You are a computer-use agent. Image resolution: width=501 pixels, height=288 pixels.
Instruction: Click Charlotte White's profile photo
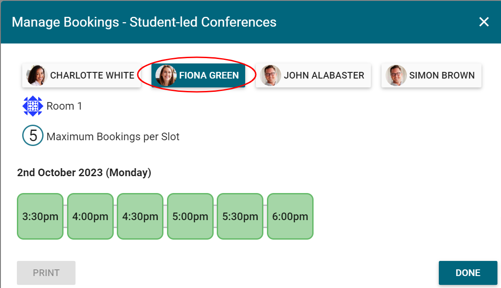click(37, 75)
